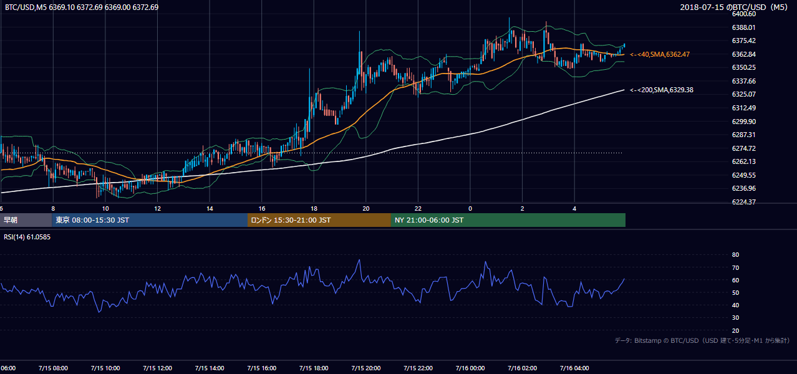Click the 7/16 00:00 time axis label

click(x=470, y=368)
